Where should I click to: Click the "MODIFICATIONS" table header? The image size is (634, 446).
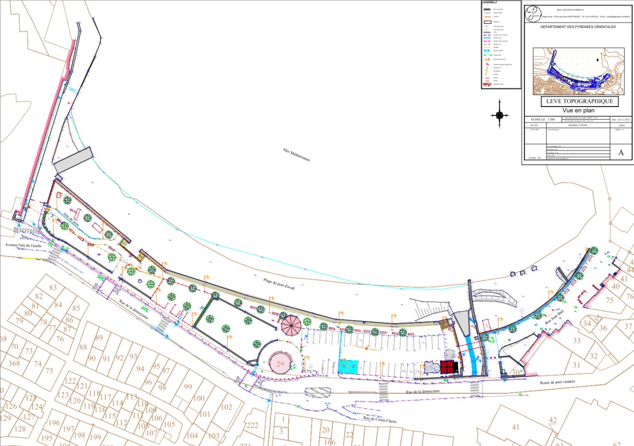point(578,125)
